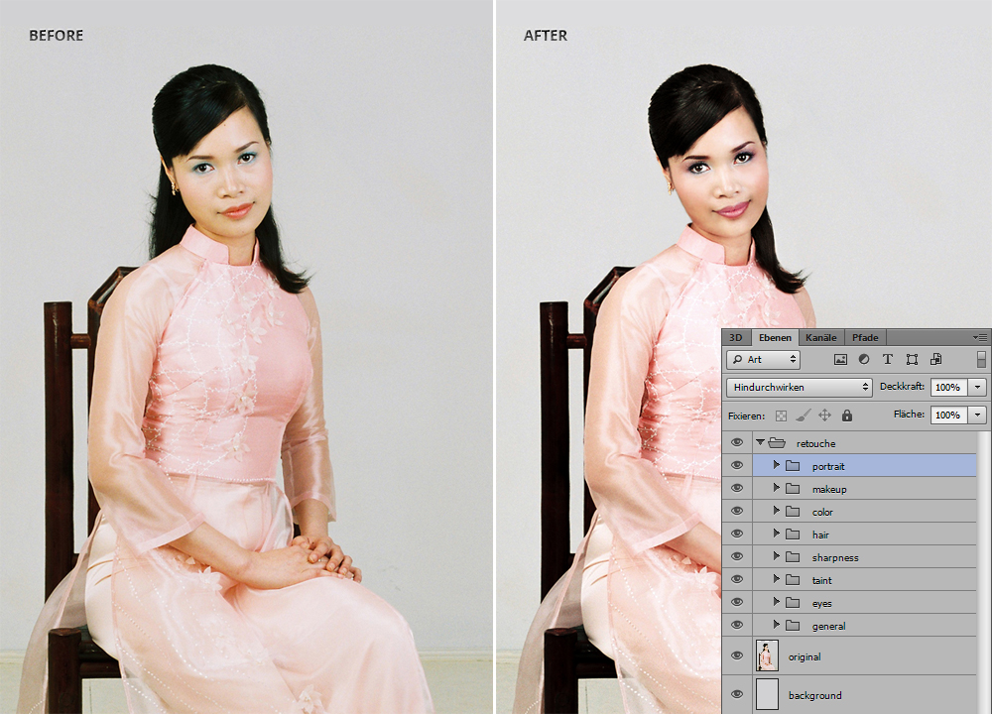Select the sharpness group name
The width and height of the screenshot is (992, 714).
835,557
